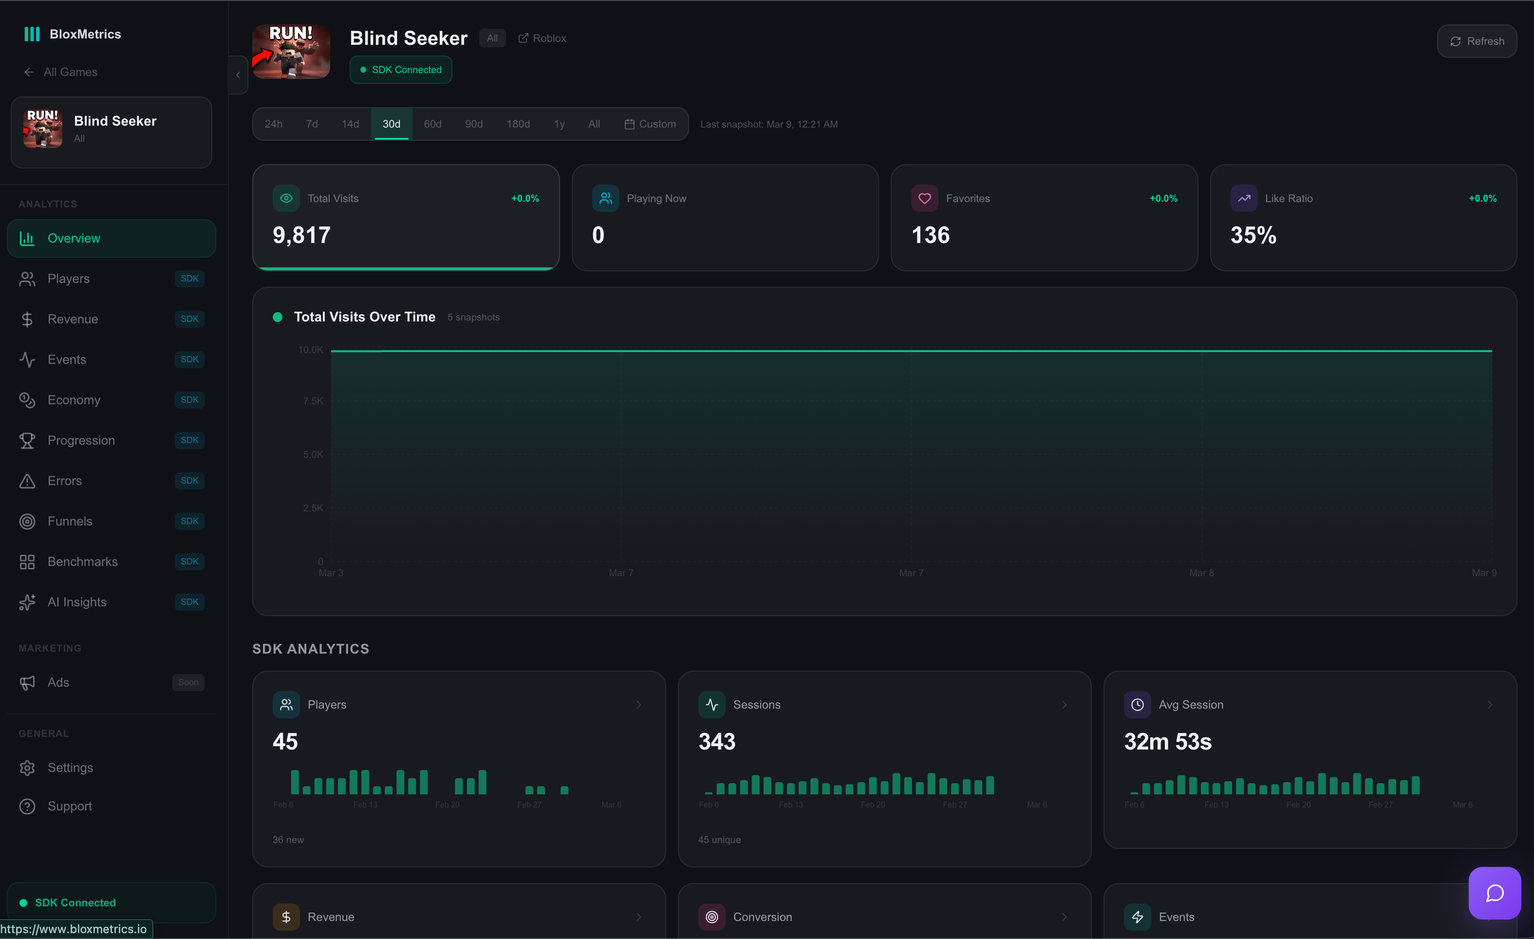This screenshot has width=1534, height=939.
Task: Click the Settings gear icon
Action: 27,768
